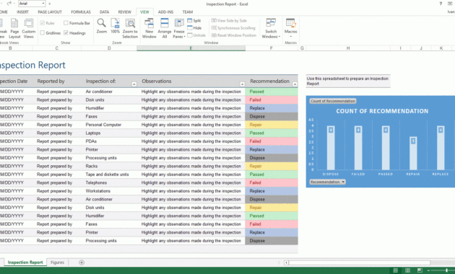Screen dimensions: 455x274
Task: Set zoom to 100%
Action: pos(116,26)
